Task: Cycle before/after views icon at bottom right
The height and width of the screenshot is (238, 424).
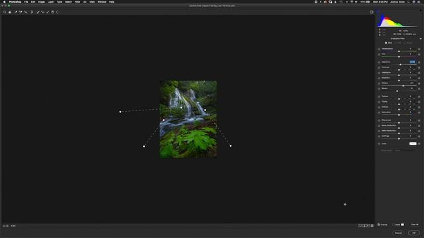Action: coord(360,225)
